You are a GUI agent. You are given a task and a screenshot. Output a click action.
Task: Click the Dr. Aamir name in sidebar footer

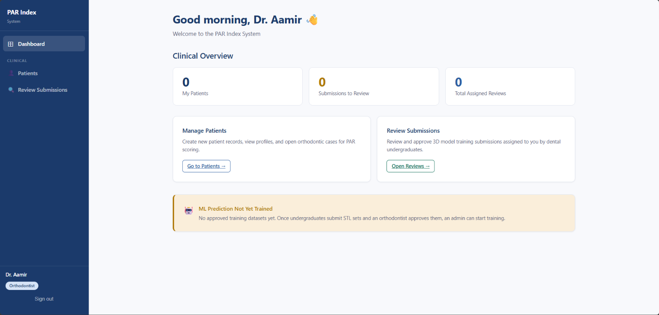click(16, 274)
